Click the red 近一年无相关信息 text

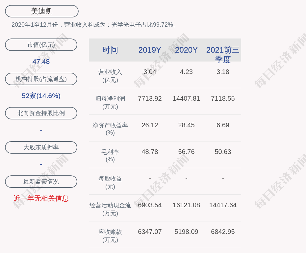pyautogui.click(x=41, y=198)
